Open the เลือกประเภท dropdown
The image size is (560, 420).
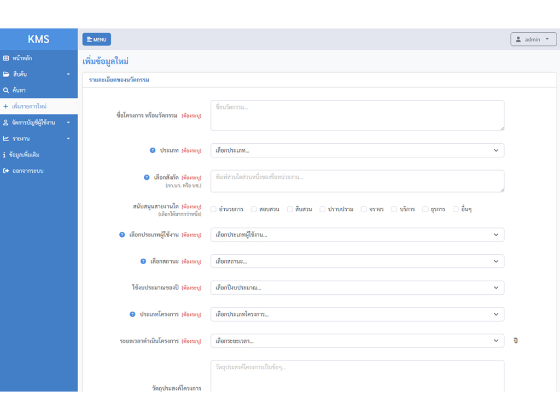pos(357,150)
